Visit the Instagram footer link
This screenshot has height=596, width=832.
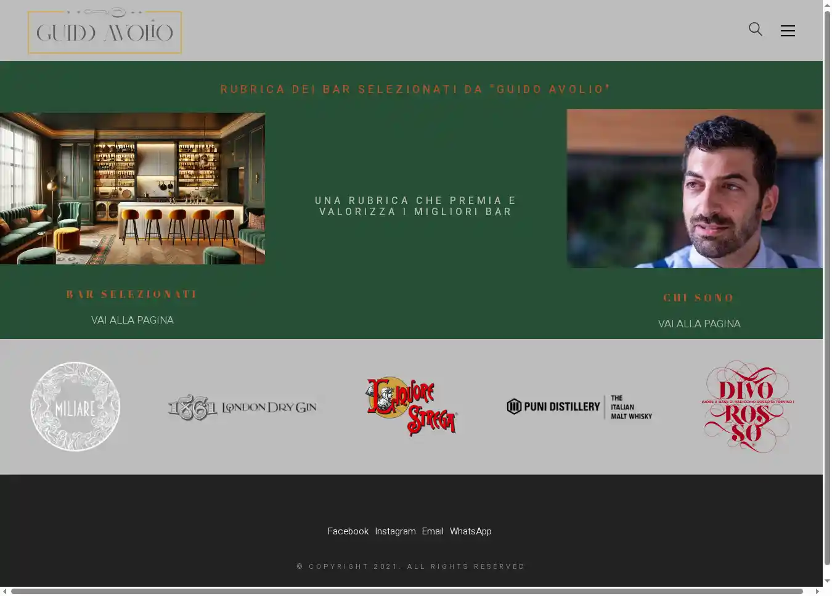[395, 531]
